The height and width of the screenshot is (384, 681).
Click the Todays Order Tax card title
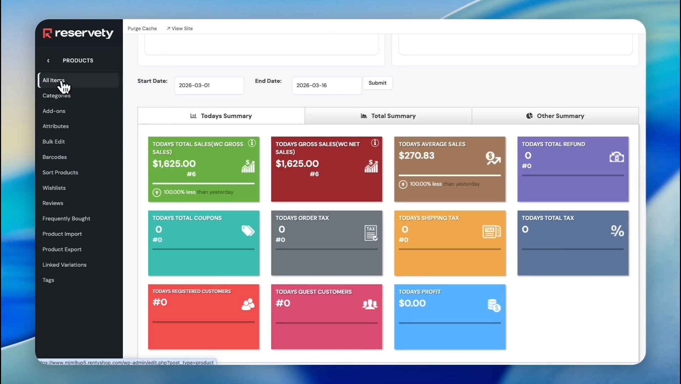pos(302,218)
